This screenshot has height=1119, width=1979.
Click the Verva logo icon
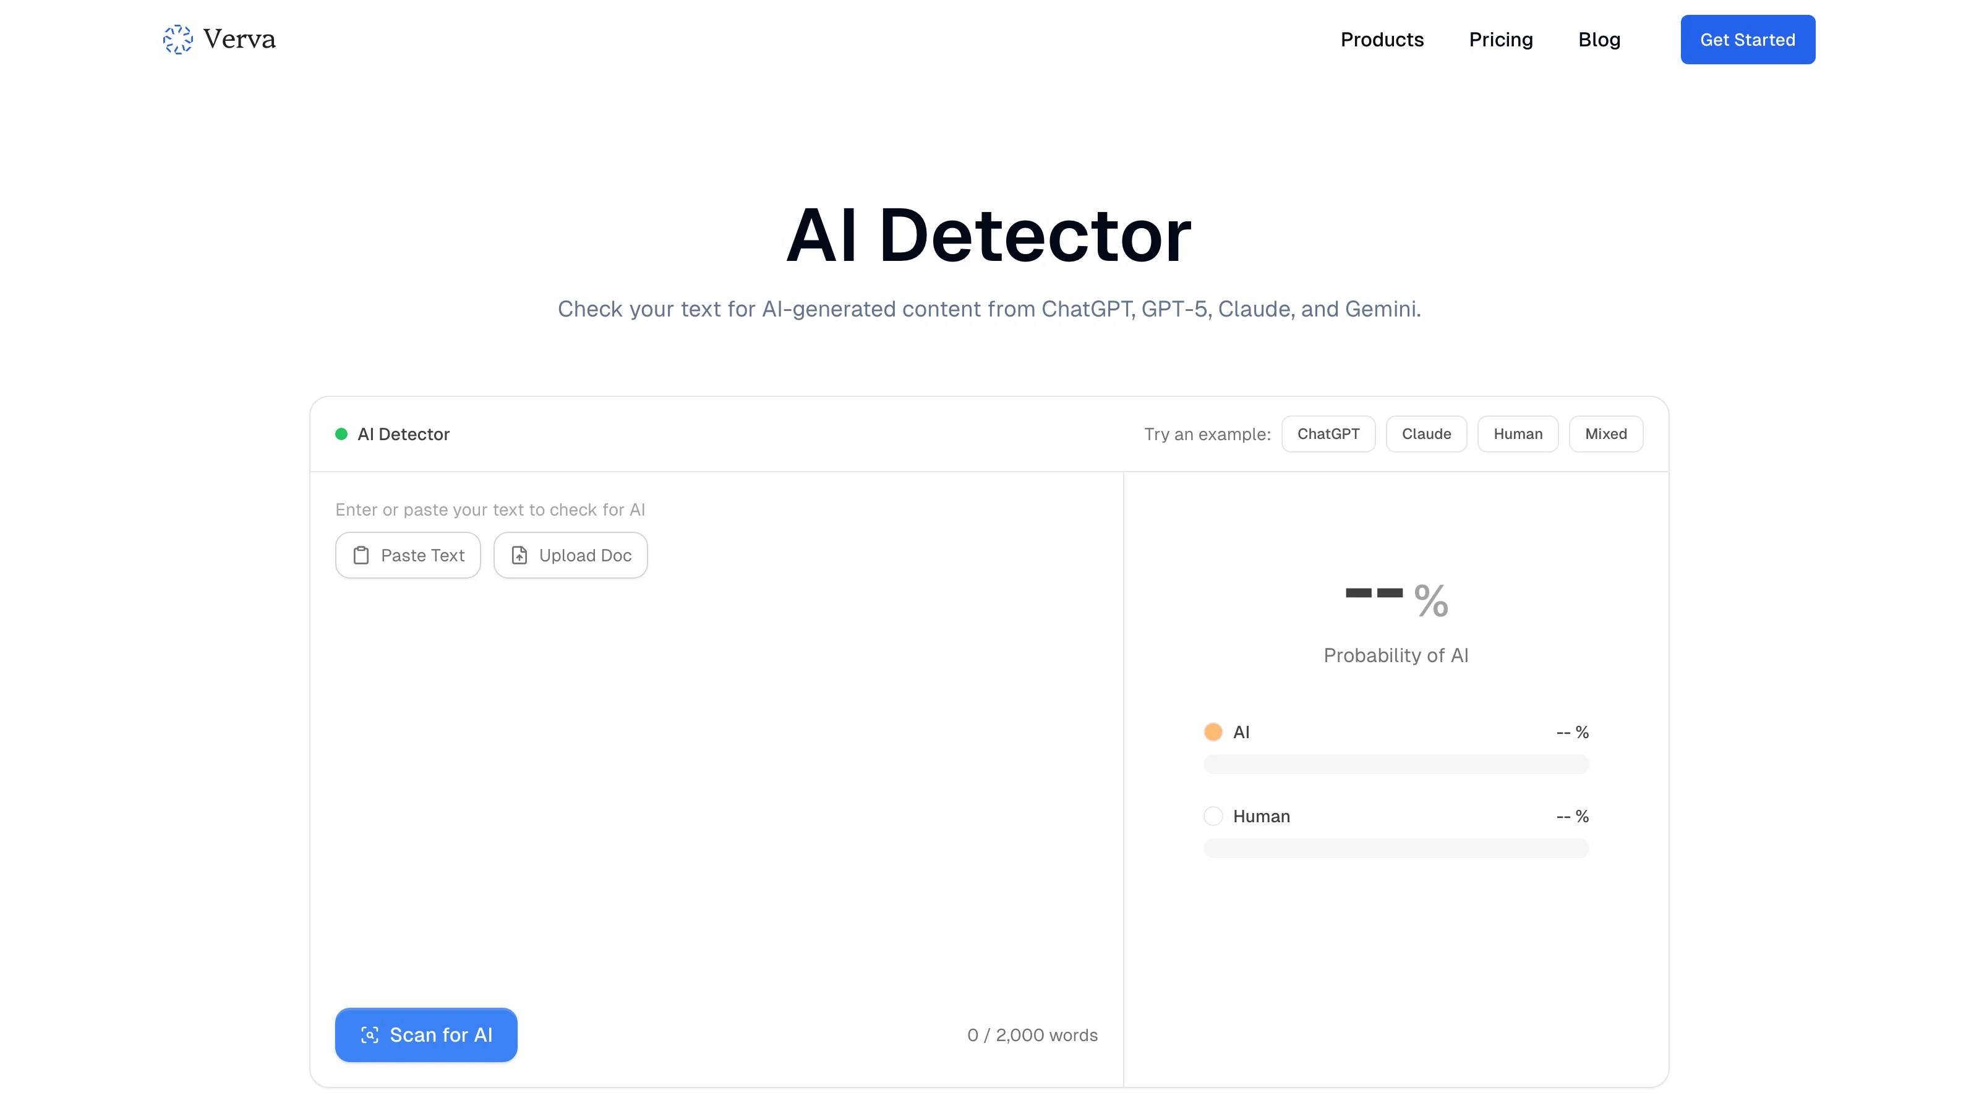click(x=177, y=39)
